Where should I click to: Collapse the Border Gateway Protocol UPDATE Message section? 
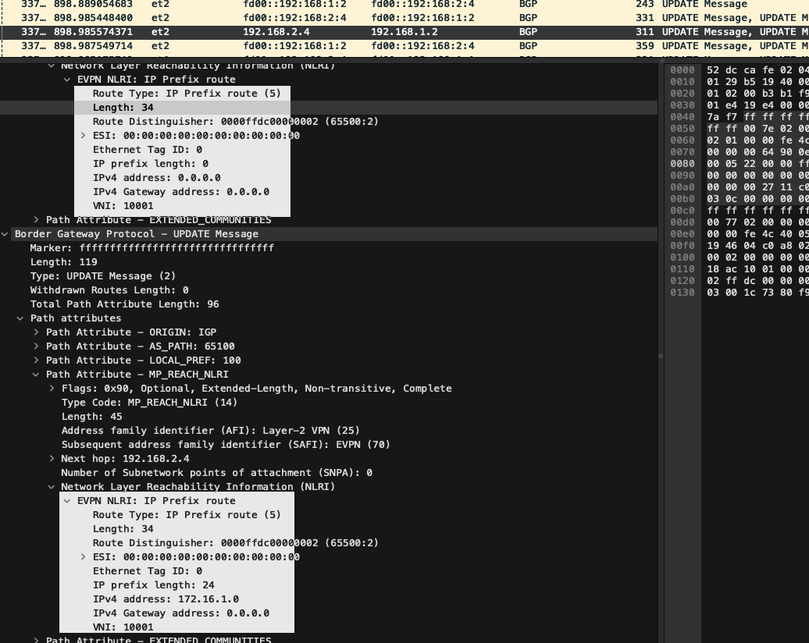tap(6, 234)
